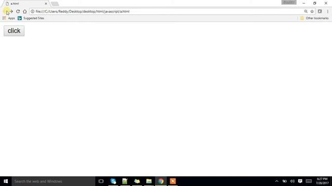
Task: Restore down the Chrome window
Action: (x=315, y=3)
